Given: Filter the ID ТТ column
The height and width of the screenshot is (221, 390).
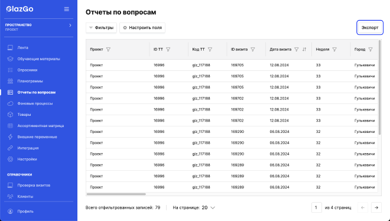Looking at the screenshot, I should tap(168, 50).
